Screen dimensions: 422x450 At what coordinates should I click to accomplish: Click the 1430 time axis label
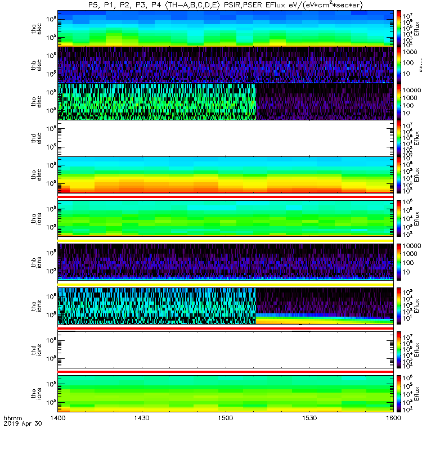[142, 418]
